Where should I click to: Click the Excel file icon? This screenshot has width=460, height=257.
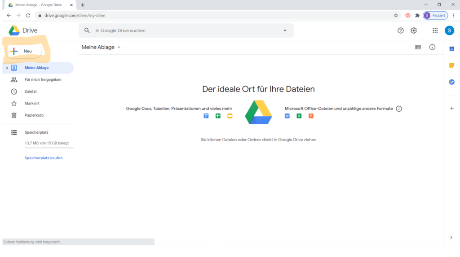(x=299, y=116)
